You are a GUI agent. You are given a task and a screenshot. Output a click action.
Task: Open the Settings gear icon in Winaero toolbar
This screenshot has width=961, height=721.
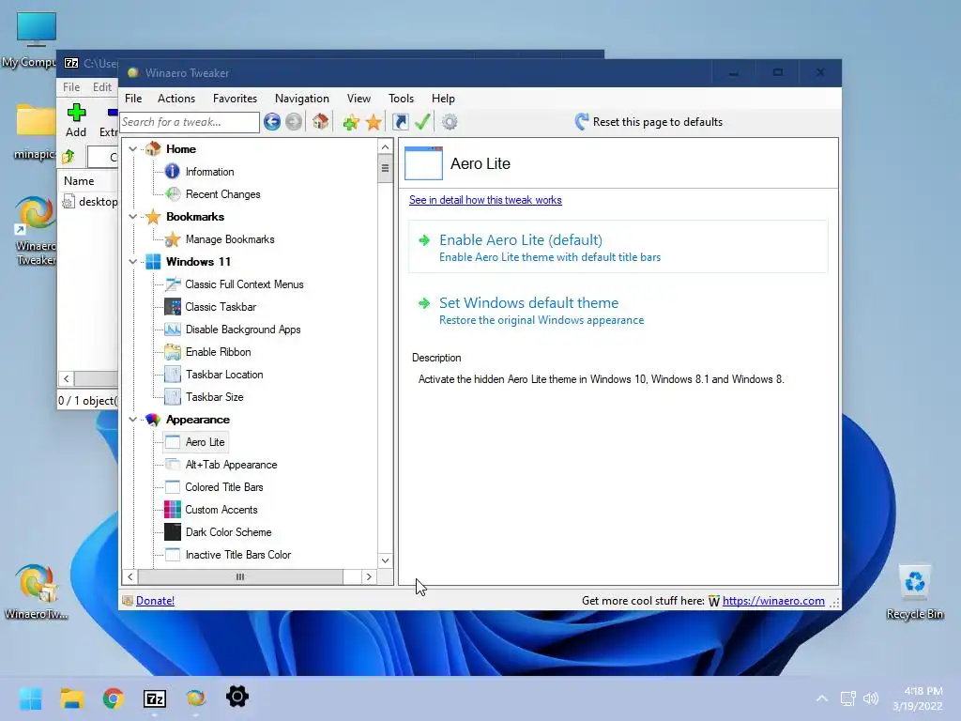point(450,122)
